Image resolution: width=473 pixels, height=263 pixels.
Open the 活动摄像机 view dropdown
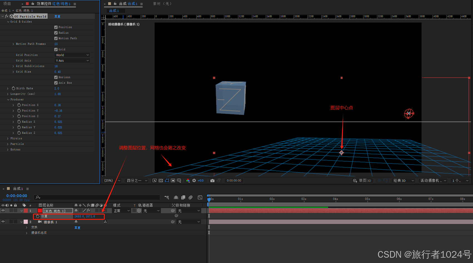[x=433, y=181]
